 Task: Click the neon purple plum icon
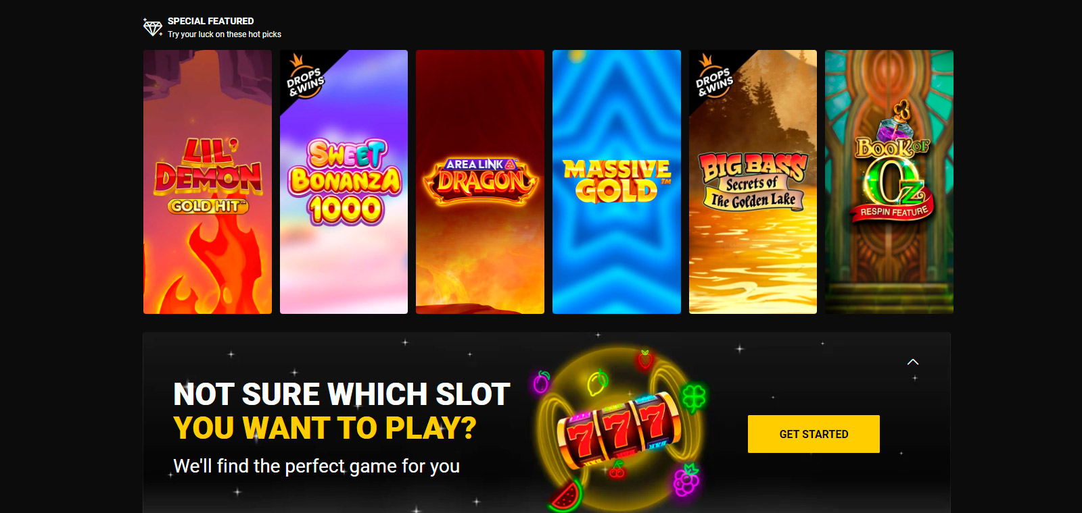pyautogui.click(x=541, y=382)
